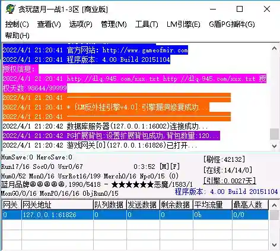The image size is (280, 251).
Task: Open the 帮助(H) menu
Action: click(17, 36)
